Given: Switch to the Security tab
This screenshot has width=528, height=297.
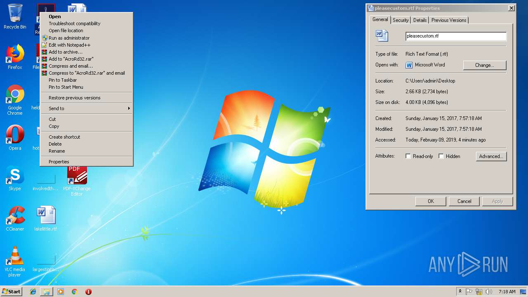Looking at the screenshot, I should (401, 20).
